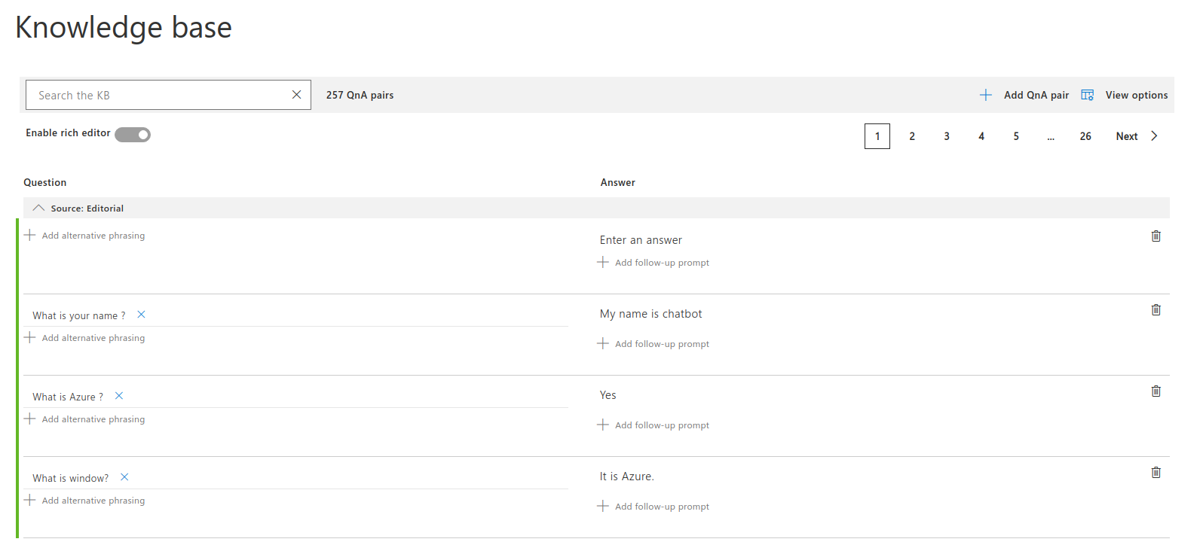
Task: Delete the 'What is Azure ?' QnA pair
Action: click(x=1156, y=391)
